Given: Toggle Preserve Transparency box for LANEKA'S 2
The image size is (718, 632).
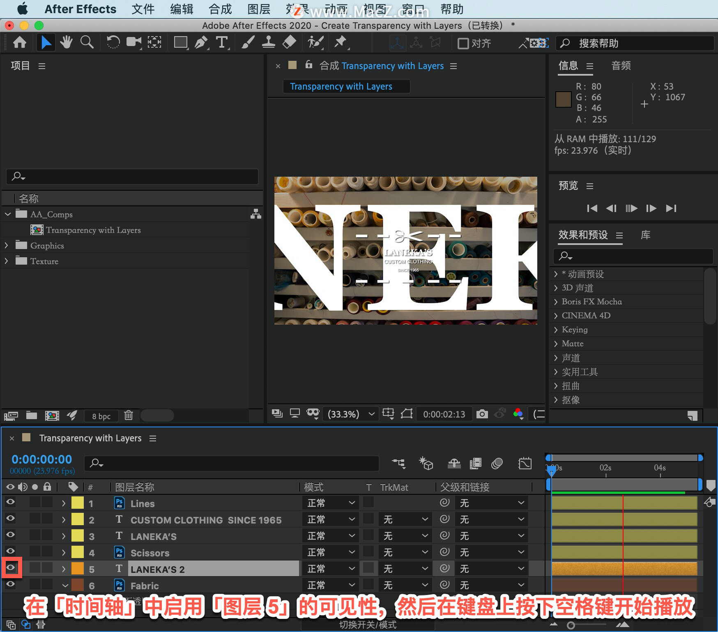Looking at the screenshot, I should (x=368, y=568).
